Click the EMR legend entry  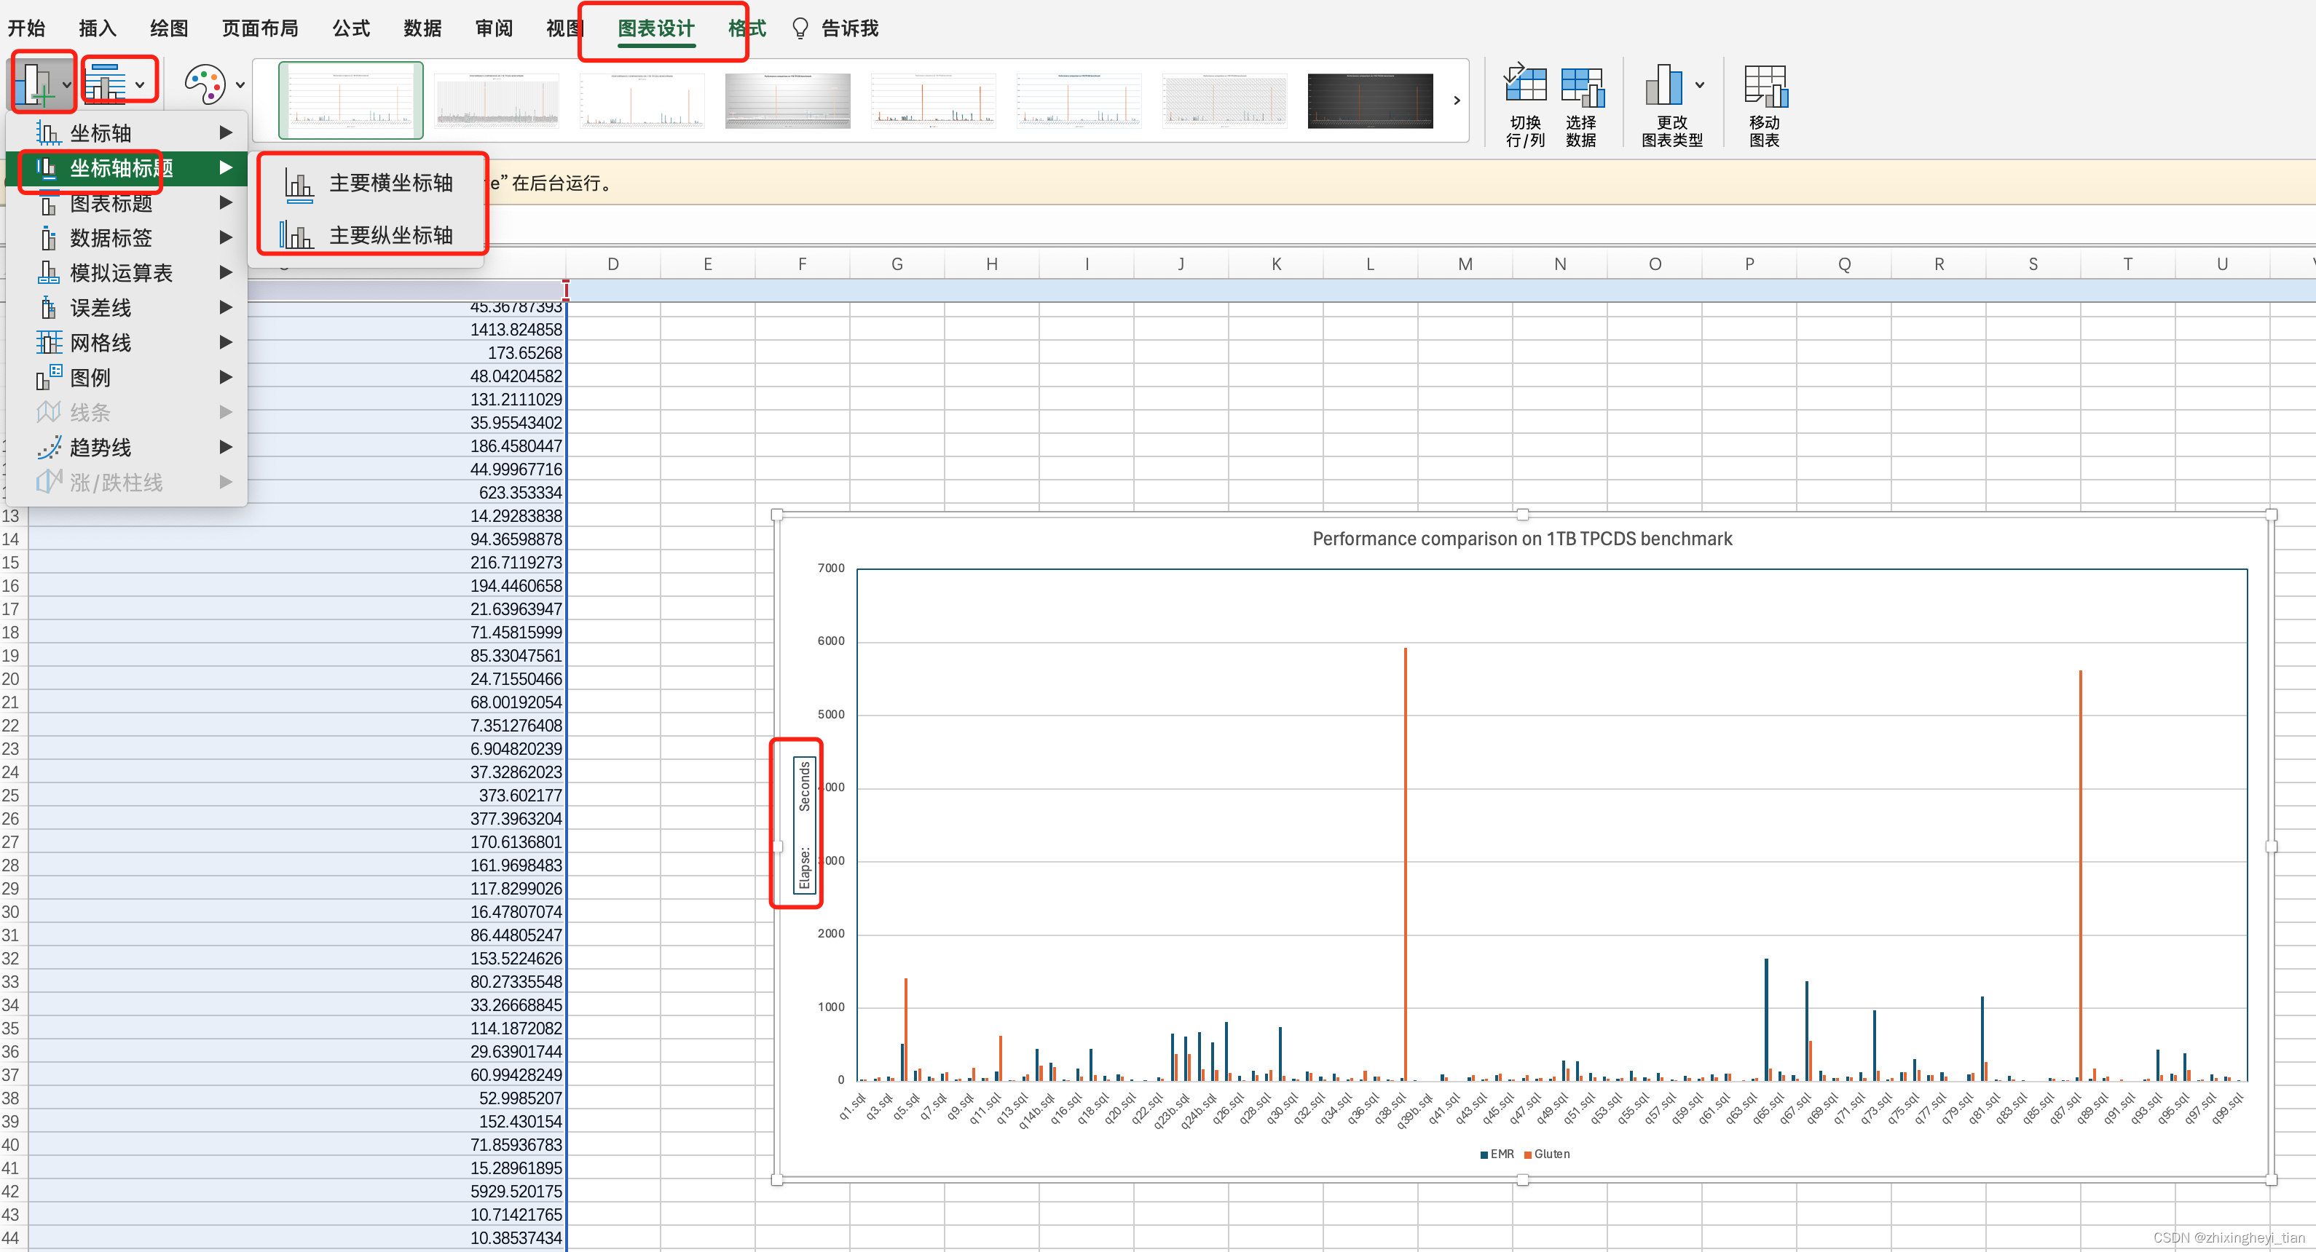tap(1497, 1154)
